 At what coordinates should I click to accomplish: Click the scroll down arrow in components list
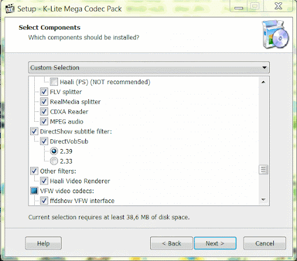(x=263, y=200)
